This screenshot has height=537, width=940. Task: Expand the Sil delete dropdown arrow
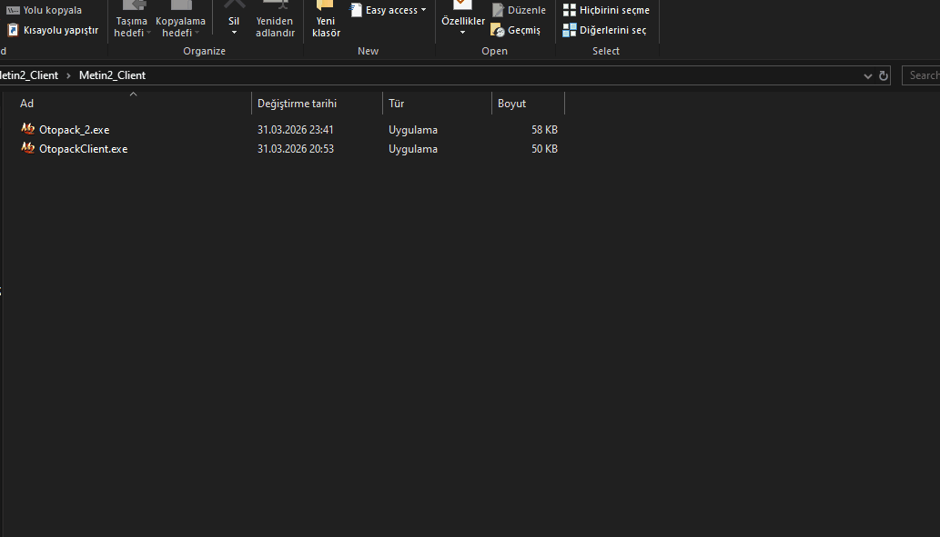tap(234, 33)
